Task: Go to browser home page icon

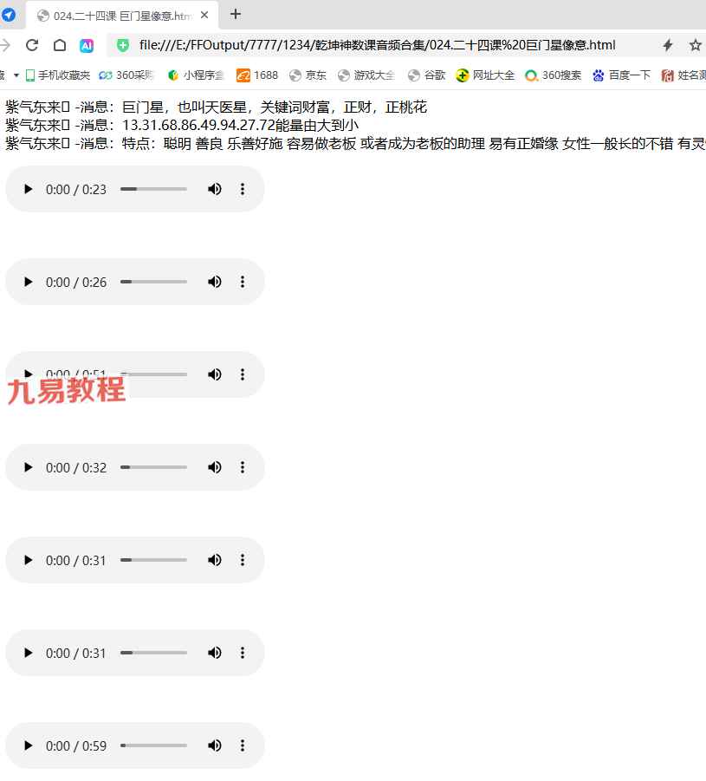Action: click(59, 45)
